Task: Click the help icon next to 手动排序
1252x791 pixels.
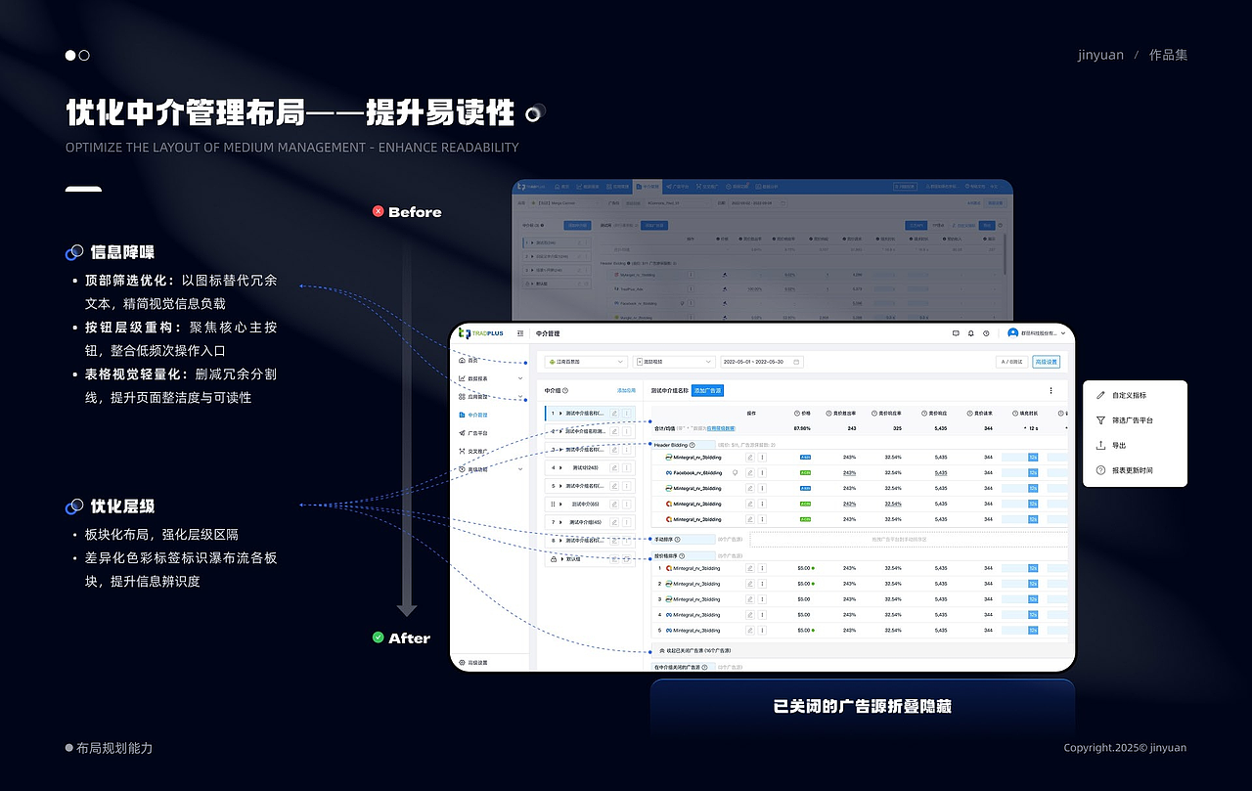Action: [x=677, y=539]
